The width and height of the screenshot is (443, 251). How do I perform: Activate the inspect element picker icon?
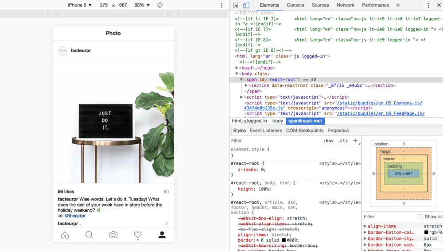tap(236, 5)
